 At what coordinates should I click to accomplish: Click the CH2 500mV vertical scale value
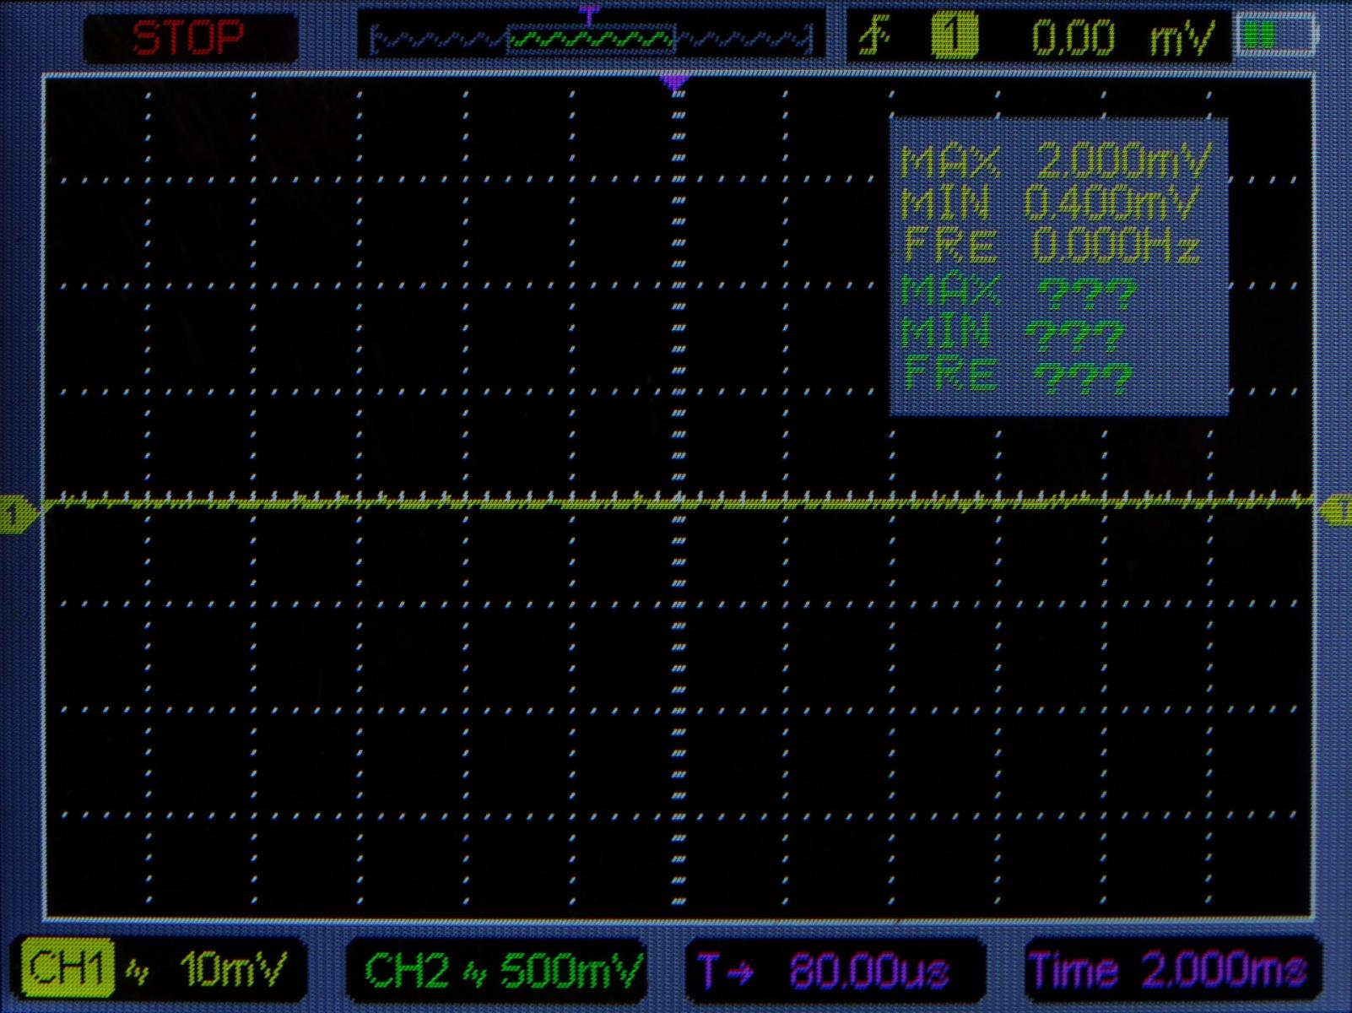(x=571, y=969)
